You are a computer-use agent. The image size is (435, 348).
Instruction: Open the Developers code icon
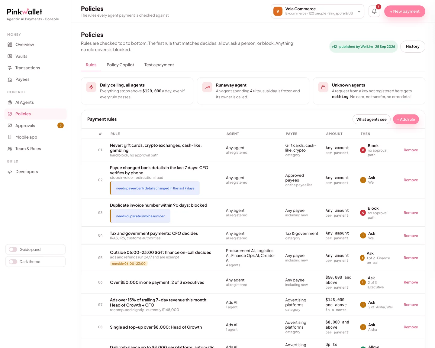[10, 172]
